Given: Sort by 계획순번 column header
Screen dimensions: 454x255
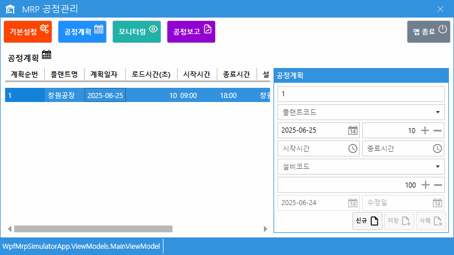Looking at the screenshot, I should click(24, 74).
